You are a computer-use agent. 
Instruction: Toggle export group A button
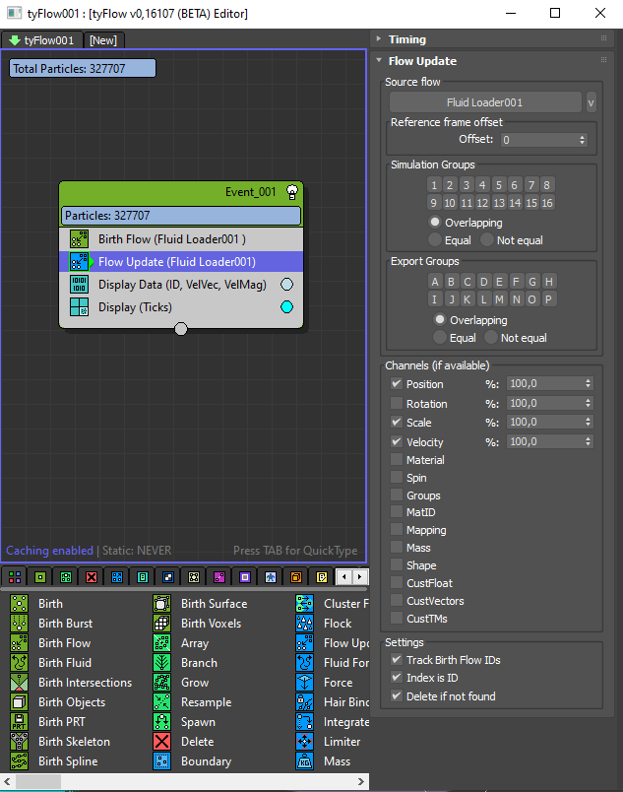(435, 282)
